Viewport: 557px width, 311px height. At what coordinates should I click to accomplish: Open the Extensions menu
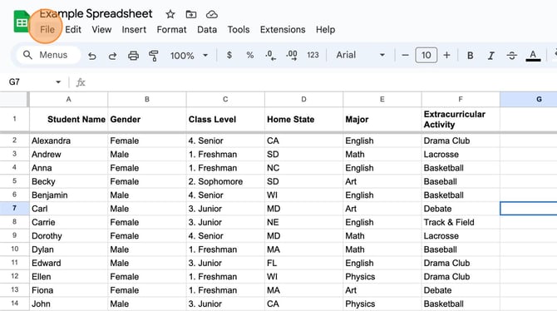pos(283,29)
